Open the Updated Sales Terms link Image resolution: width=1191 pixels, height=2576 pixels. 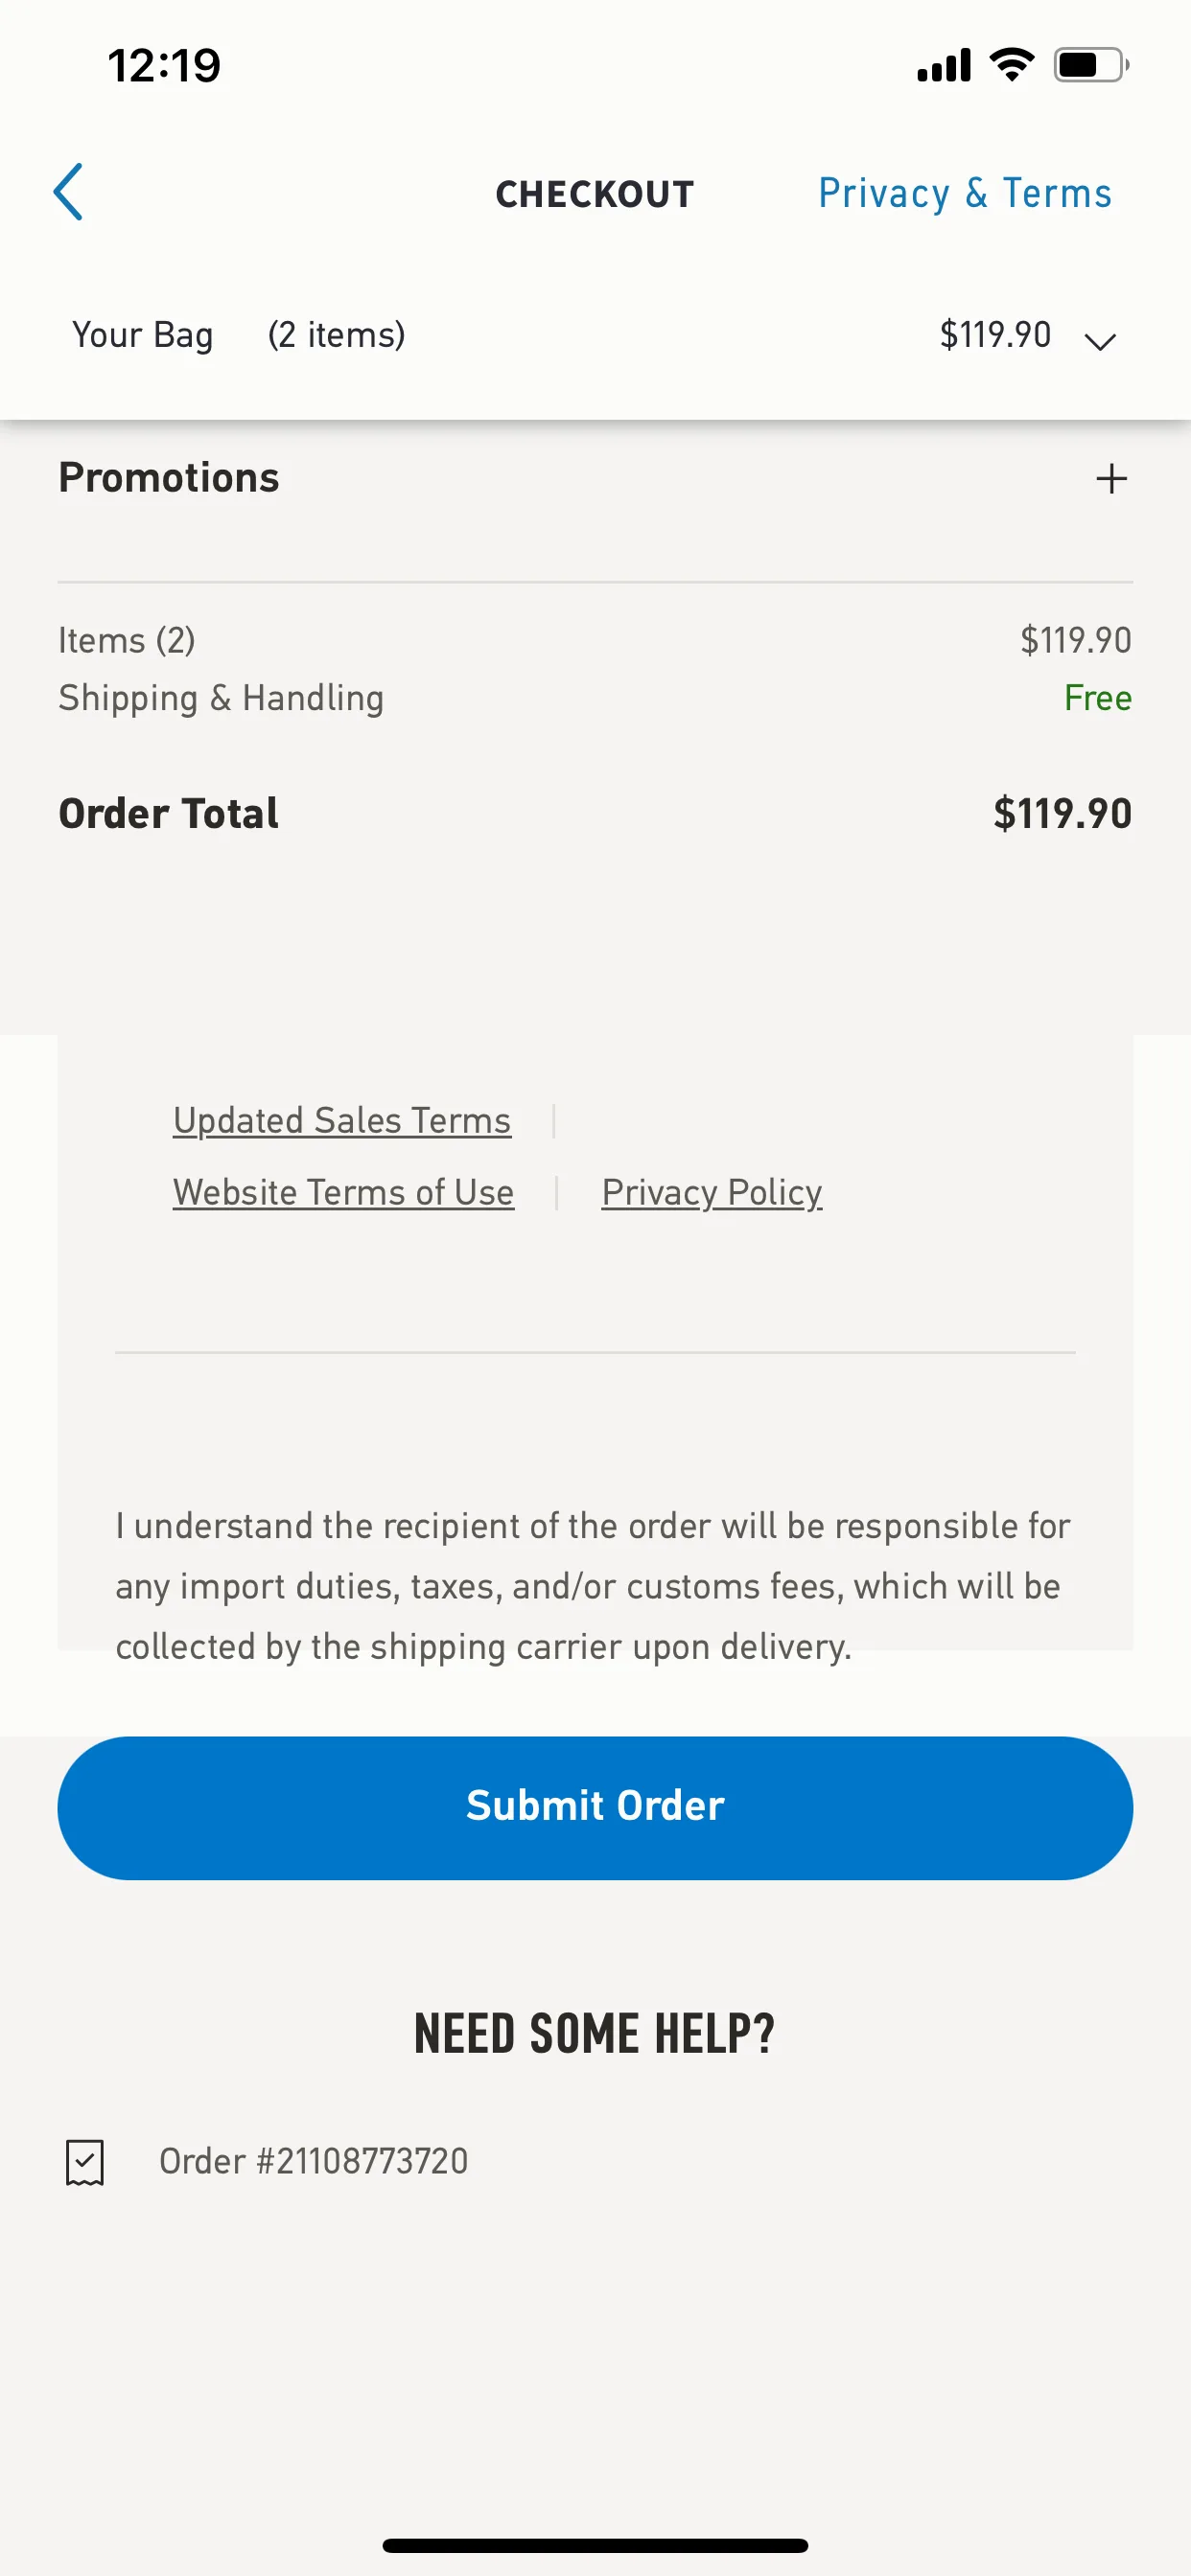(x=342, y=1121)
